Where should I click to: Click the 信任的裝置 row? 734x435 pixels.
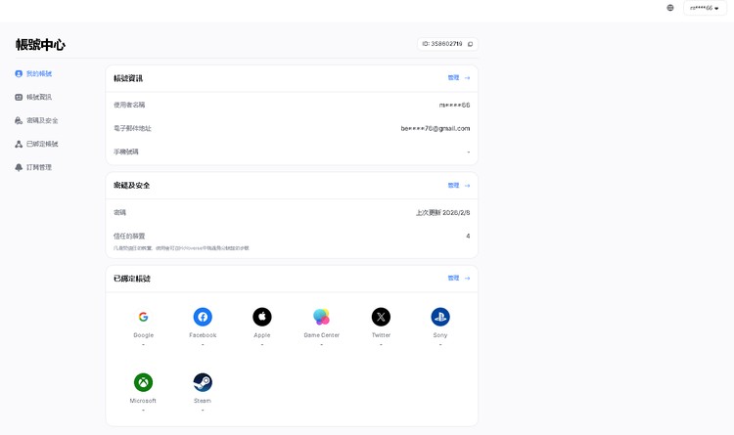click(x=292, y=237)
